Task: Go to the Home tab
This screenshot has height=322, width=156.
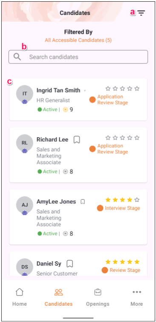Action: tap(20, 297)
